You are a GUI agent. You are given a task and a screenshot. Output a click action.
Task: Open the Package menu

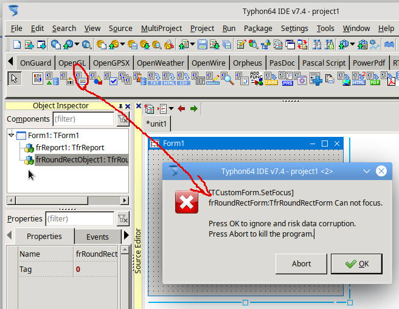point(258,28)
